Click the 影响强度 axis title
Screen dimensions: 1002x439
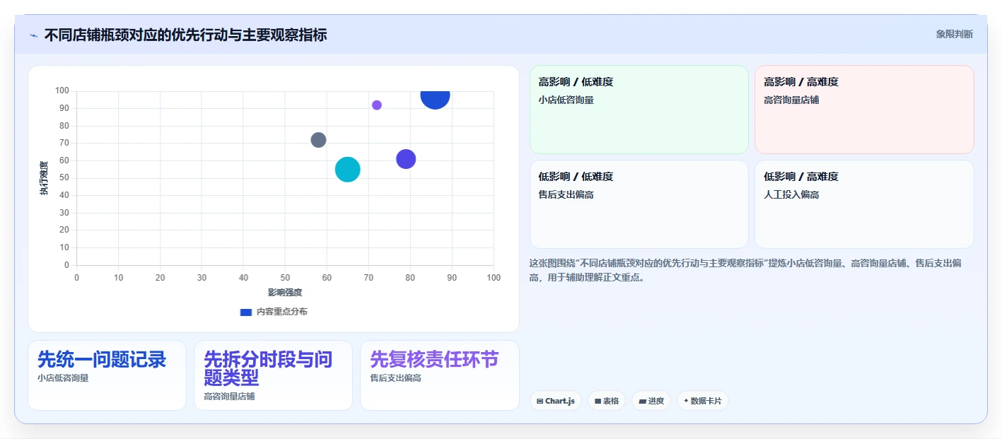pyautogui.click(x=285, y=293)
